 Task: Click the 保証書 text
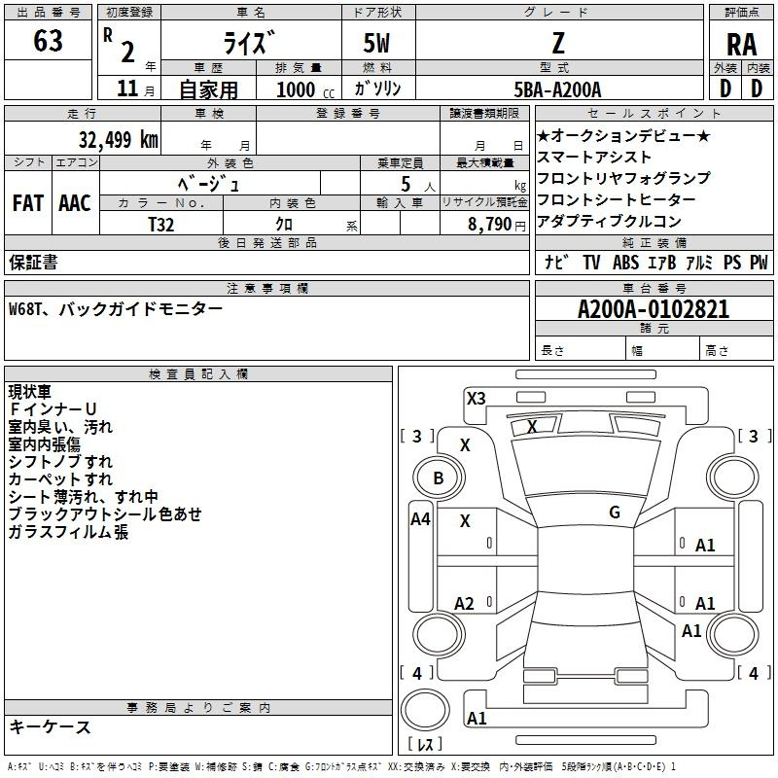point(33,262)
